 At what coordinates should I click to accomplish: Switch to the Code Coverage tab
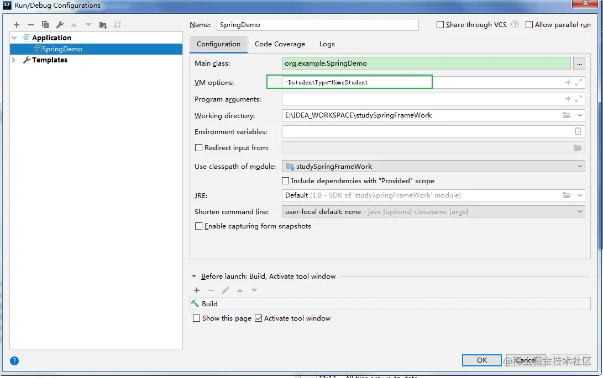click(280, 44)
